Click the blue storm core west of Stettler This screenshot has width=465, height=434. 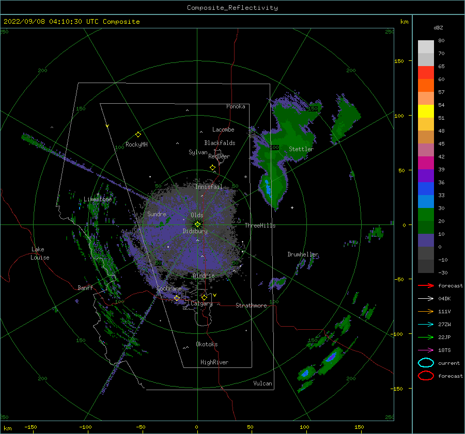coord(268,188)
